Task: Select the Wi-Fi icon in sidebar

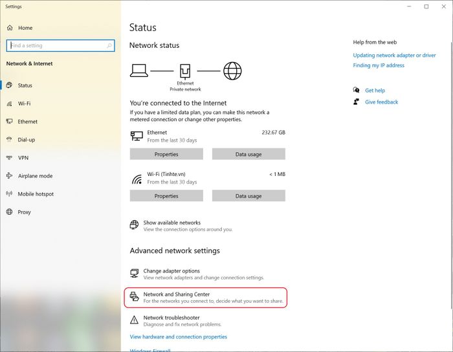Action: [9, 104]
